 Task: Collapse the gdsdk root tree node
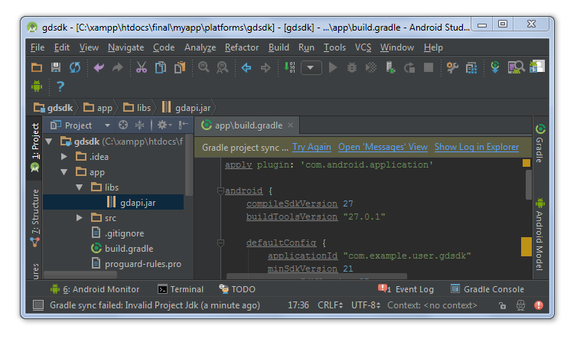click(x=48, y=142)
